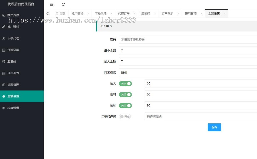Open 推广资源 in the sidebar
The image size is (257, 159).
pos(22,15)
